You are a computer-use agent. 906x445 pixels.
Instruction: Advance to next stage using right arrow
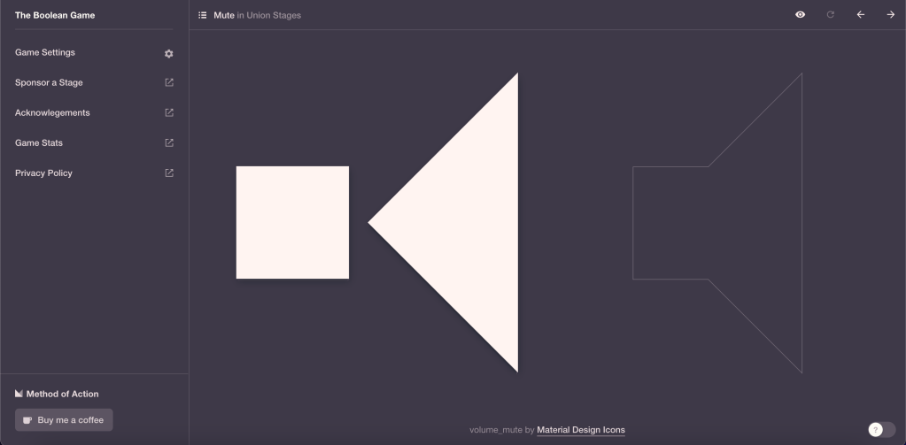point(890,15)
